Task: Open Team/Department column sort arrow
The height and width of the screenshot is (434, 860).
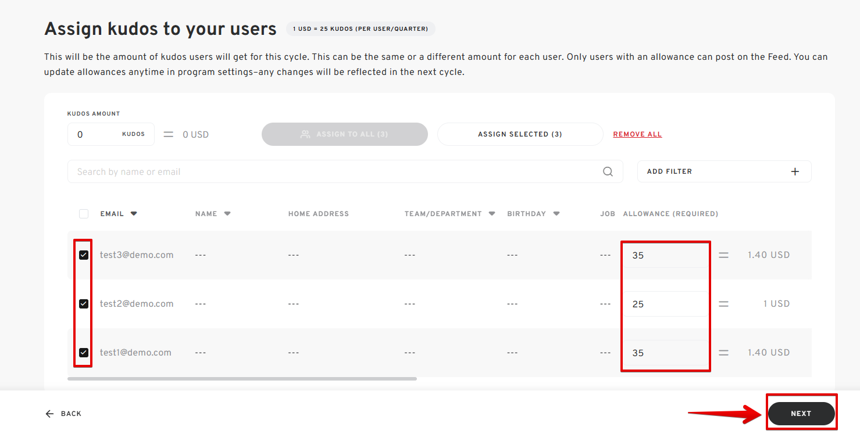Action: (492, 214)
